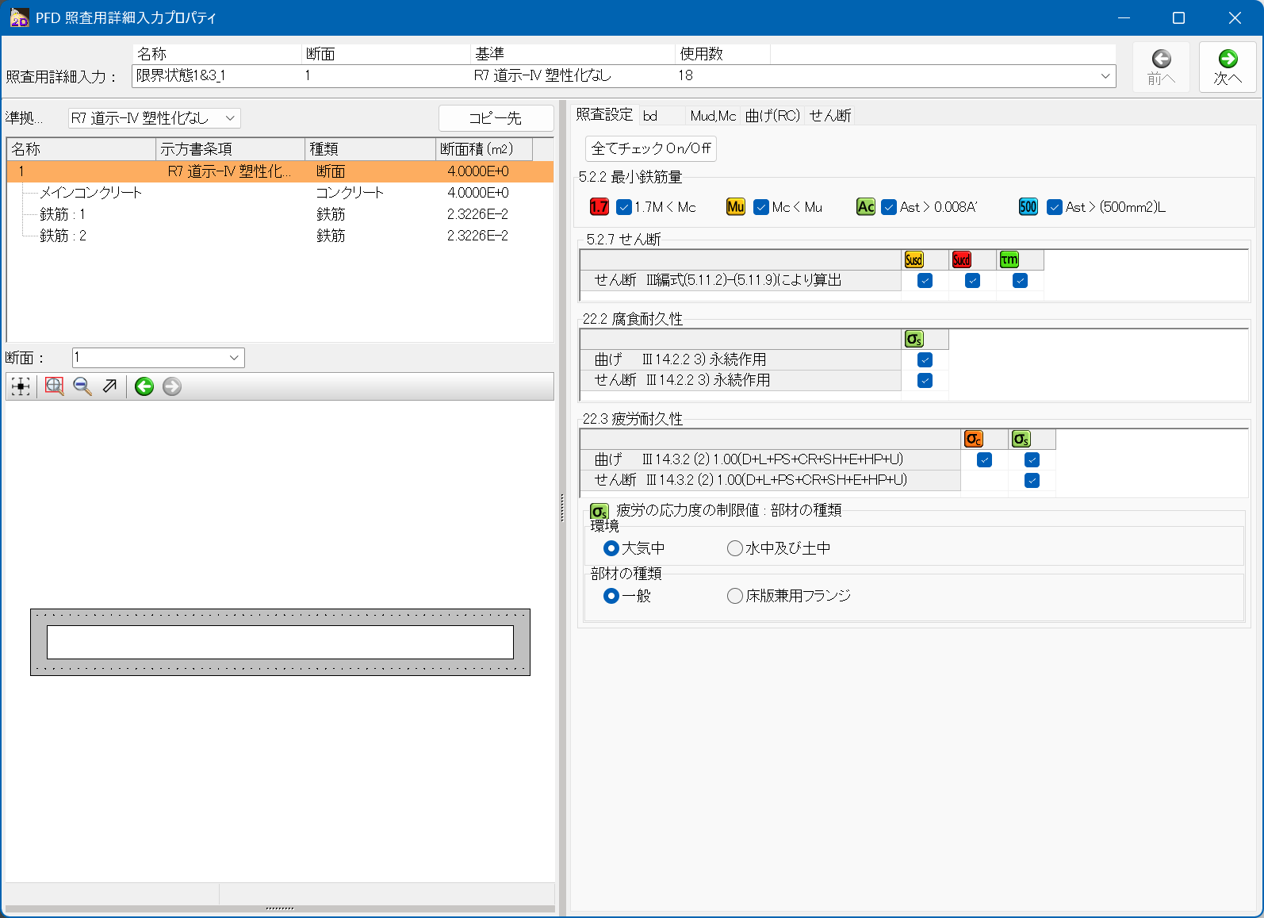
Task: Click the fit-to-view icon in the section toolbar
Action: (21, 386)
